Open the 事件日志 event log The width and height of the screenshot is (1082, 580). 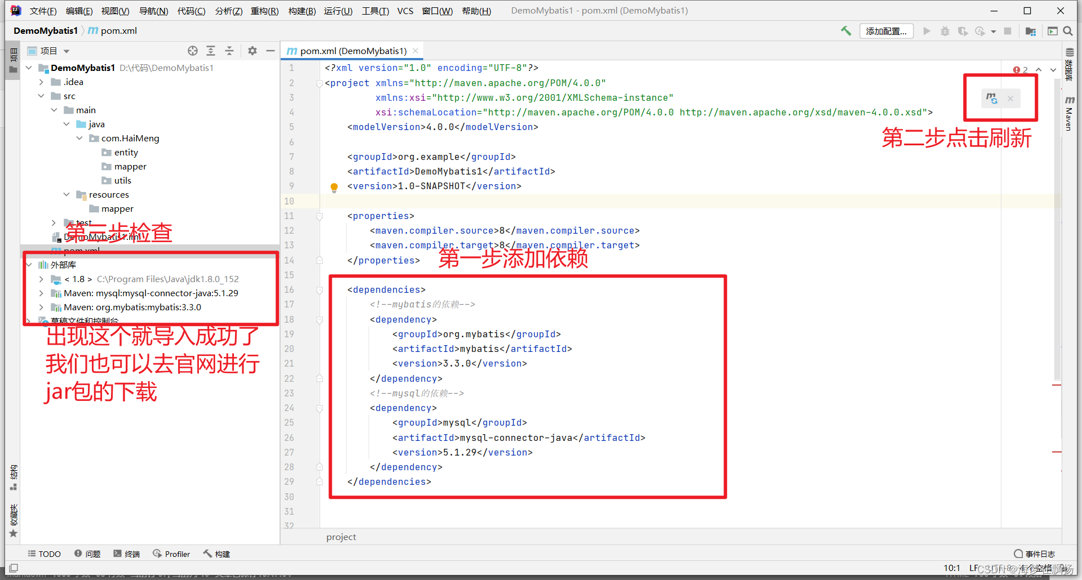tap(1035, 554)
